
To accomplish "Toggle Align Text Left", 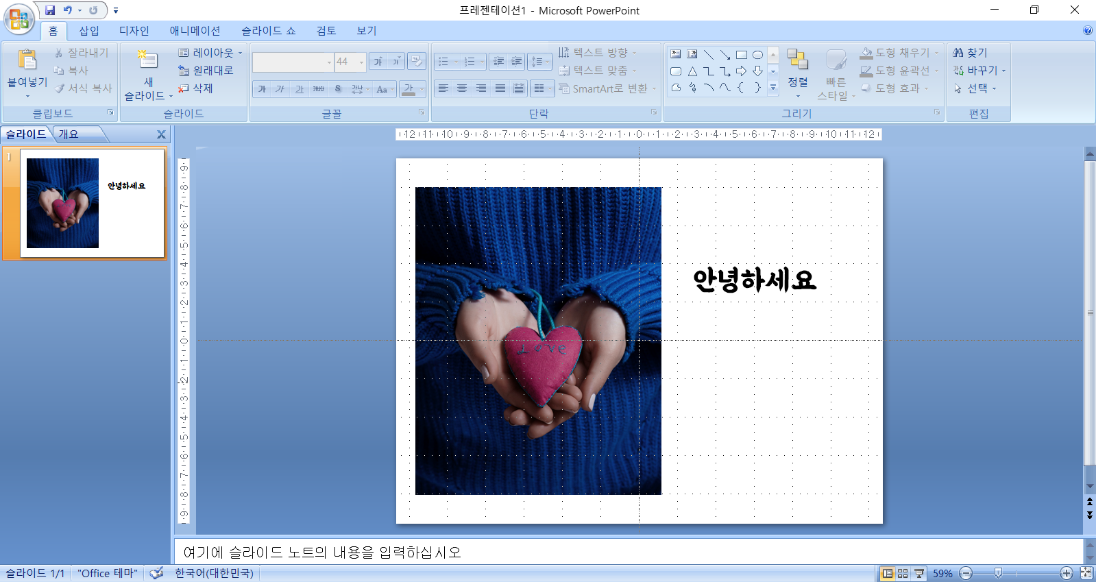I will tap(443, 88).
